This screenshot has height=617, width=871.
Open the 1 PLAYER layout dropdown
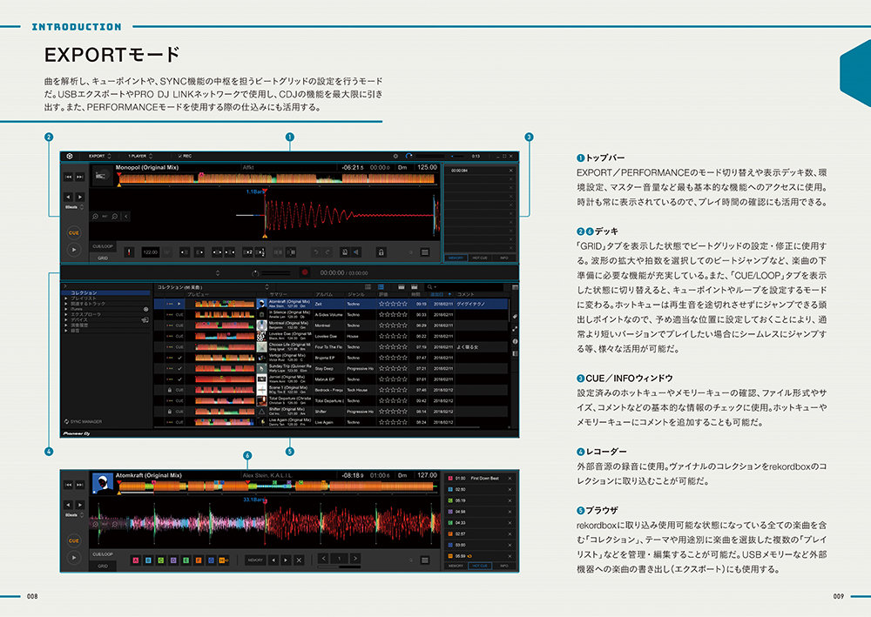coord(140,157)
